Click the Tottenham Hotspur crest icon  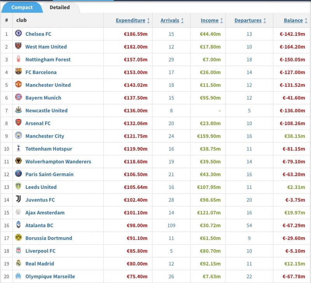pyautogui.click(x=18, y=148)
